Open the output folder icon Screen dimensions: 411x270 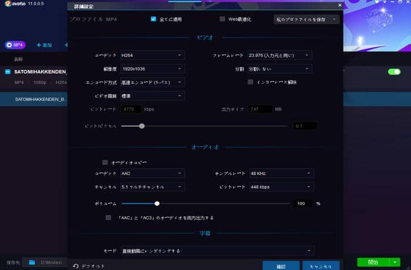click(x=32, y=262)
